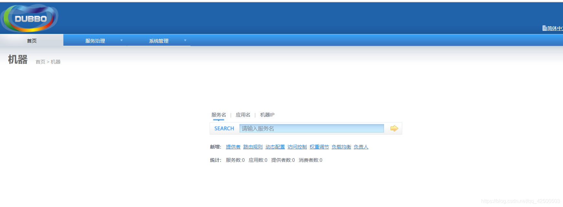Viewport: 563px width, 207px height.
Task: Open the 访问控制 link
Action: pos(297,147)
